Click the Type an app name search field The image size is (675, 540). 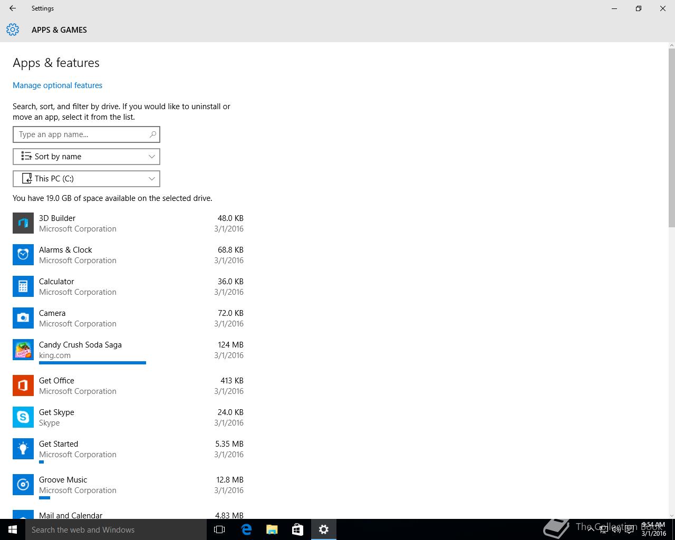coord(86,134)
